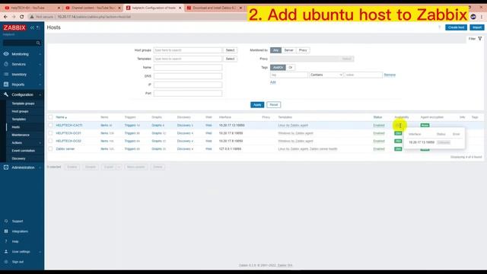The height and width of the screenshot is (274, 487).
Task: Click into the DNS filter field
Action: (x=188, y=76)
